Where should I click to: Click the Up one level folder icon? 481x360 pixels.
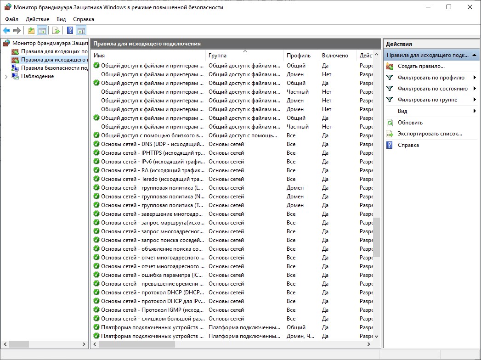(31, 31)
